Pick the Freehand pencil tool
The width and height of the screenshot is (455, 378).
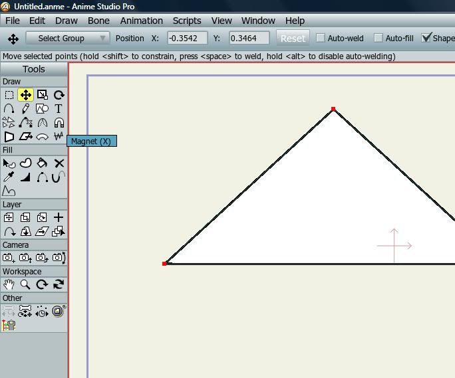[x=25, y=109]
